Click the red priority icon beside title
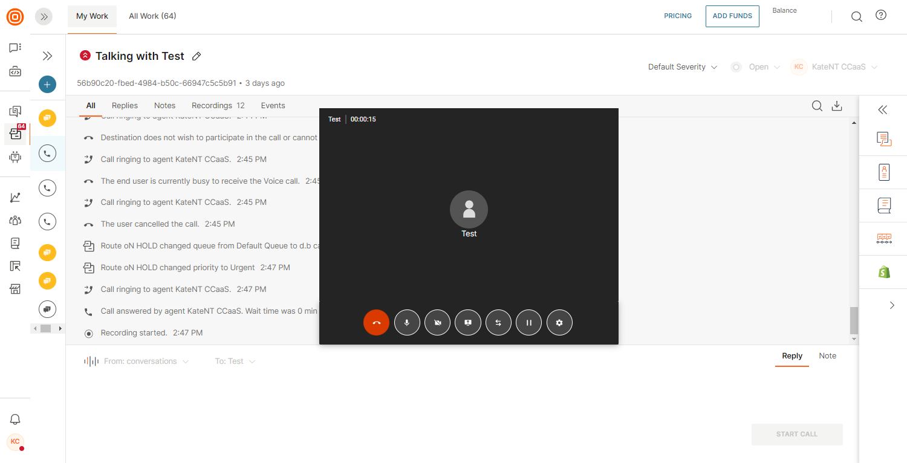 (x=85, y=56)
